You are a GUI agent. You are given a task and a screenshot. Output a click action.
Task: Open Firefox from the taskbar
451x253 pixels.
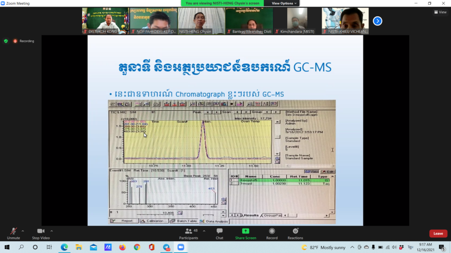point(122,247)
